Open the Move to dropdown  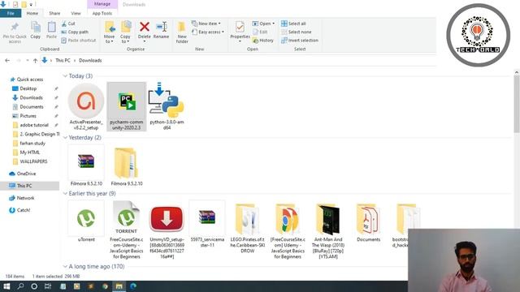coord(109,32)
